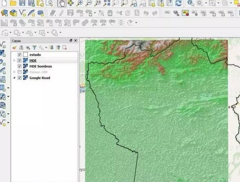Expand the MDE layer tree node
Image resolution: width=240 pixels, height=182 pixels.
14,60
